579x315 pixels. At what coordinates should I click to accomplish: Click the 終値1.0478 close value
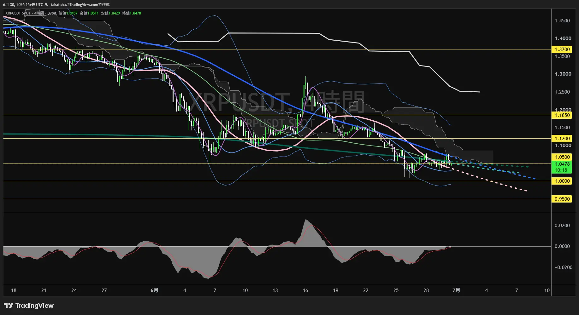[131, 13]
